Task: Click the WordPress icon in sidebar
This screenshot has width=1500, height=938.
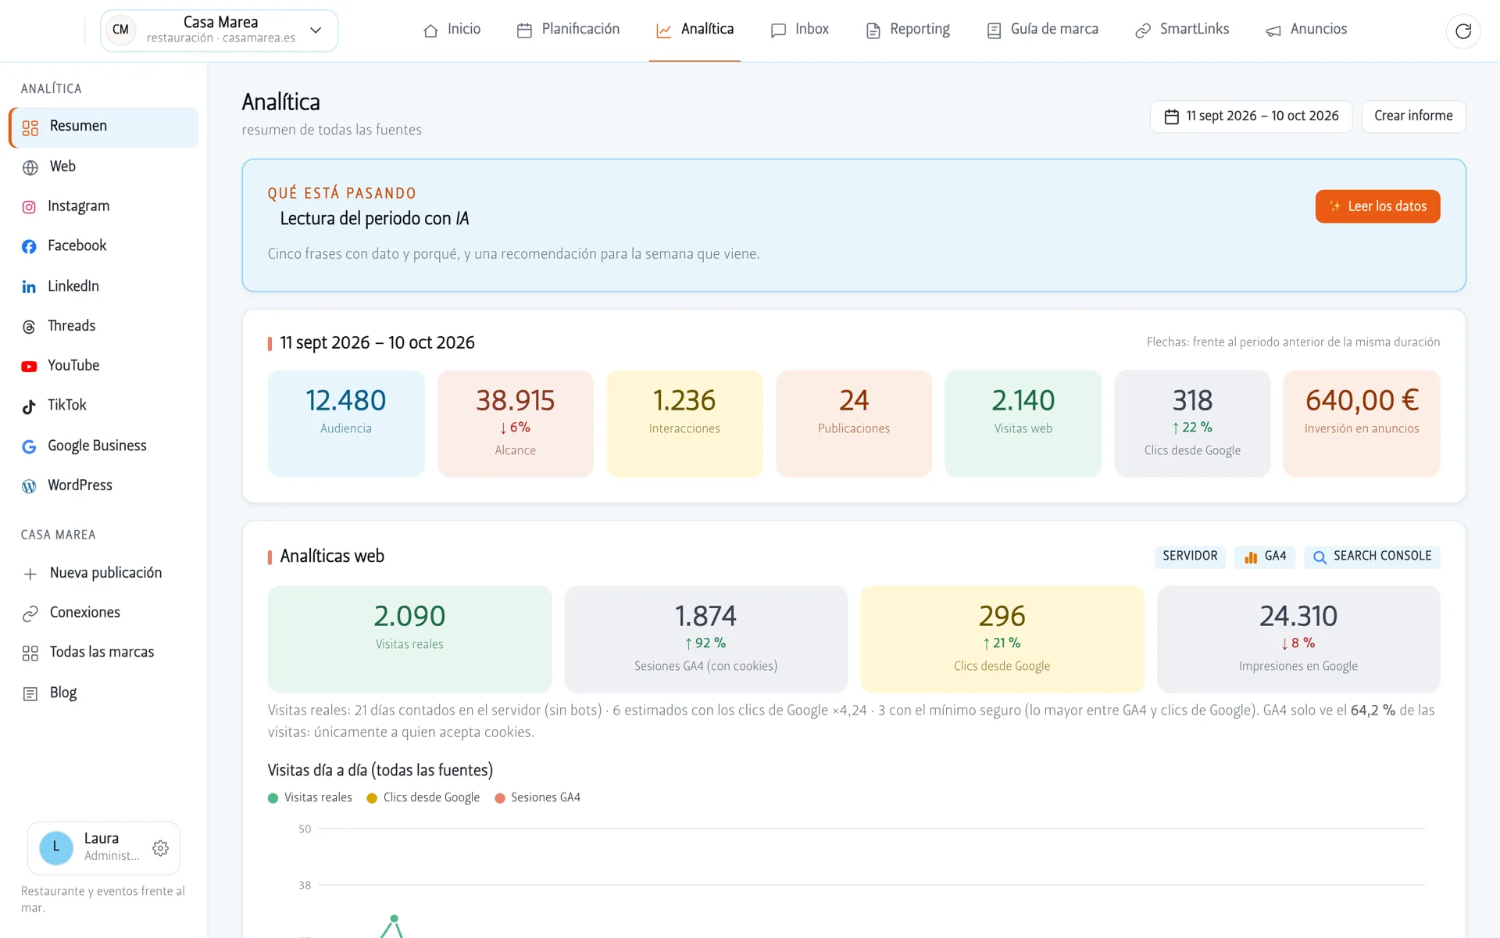Action: [29, 486]
